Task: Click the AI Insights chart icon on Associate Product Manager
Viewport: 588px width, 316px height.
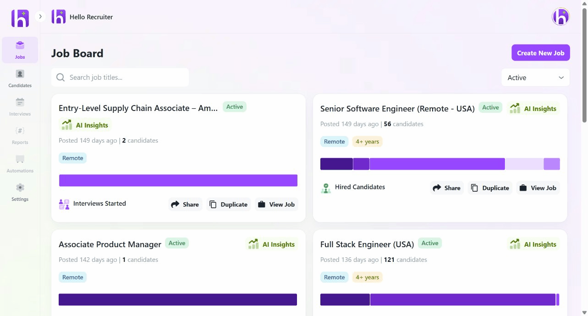Action: 253,244
